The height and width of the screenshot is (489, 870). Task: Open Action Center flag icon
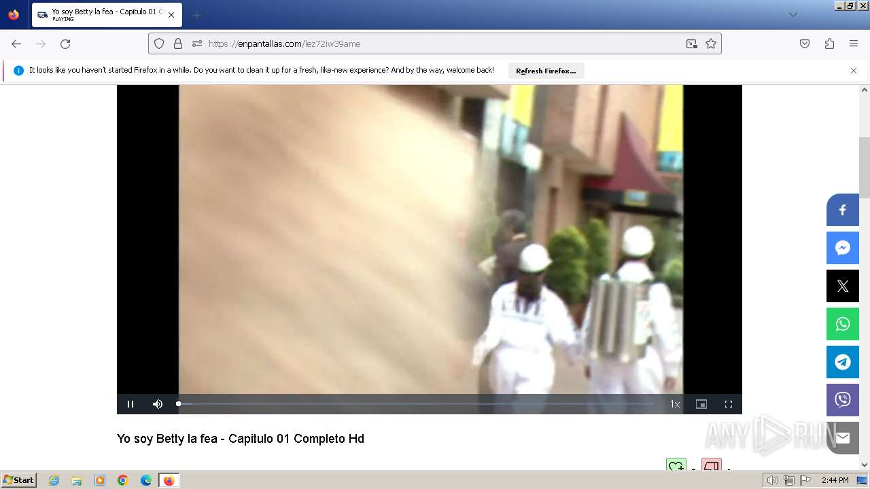[x=805, y=480]
